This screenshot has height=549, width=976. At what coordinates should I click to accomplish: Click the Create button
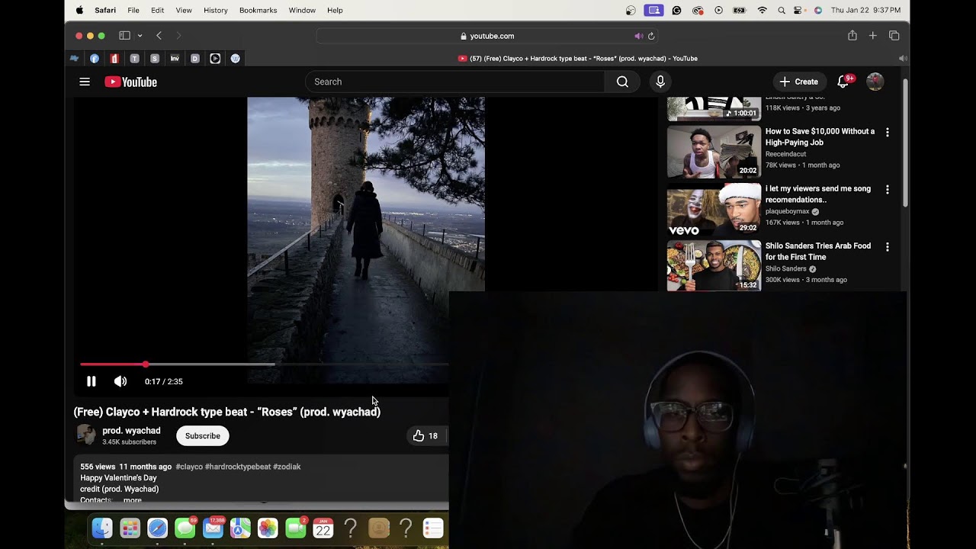[799, 82]
